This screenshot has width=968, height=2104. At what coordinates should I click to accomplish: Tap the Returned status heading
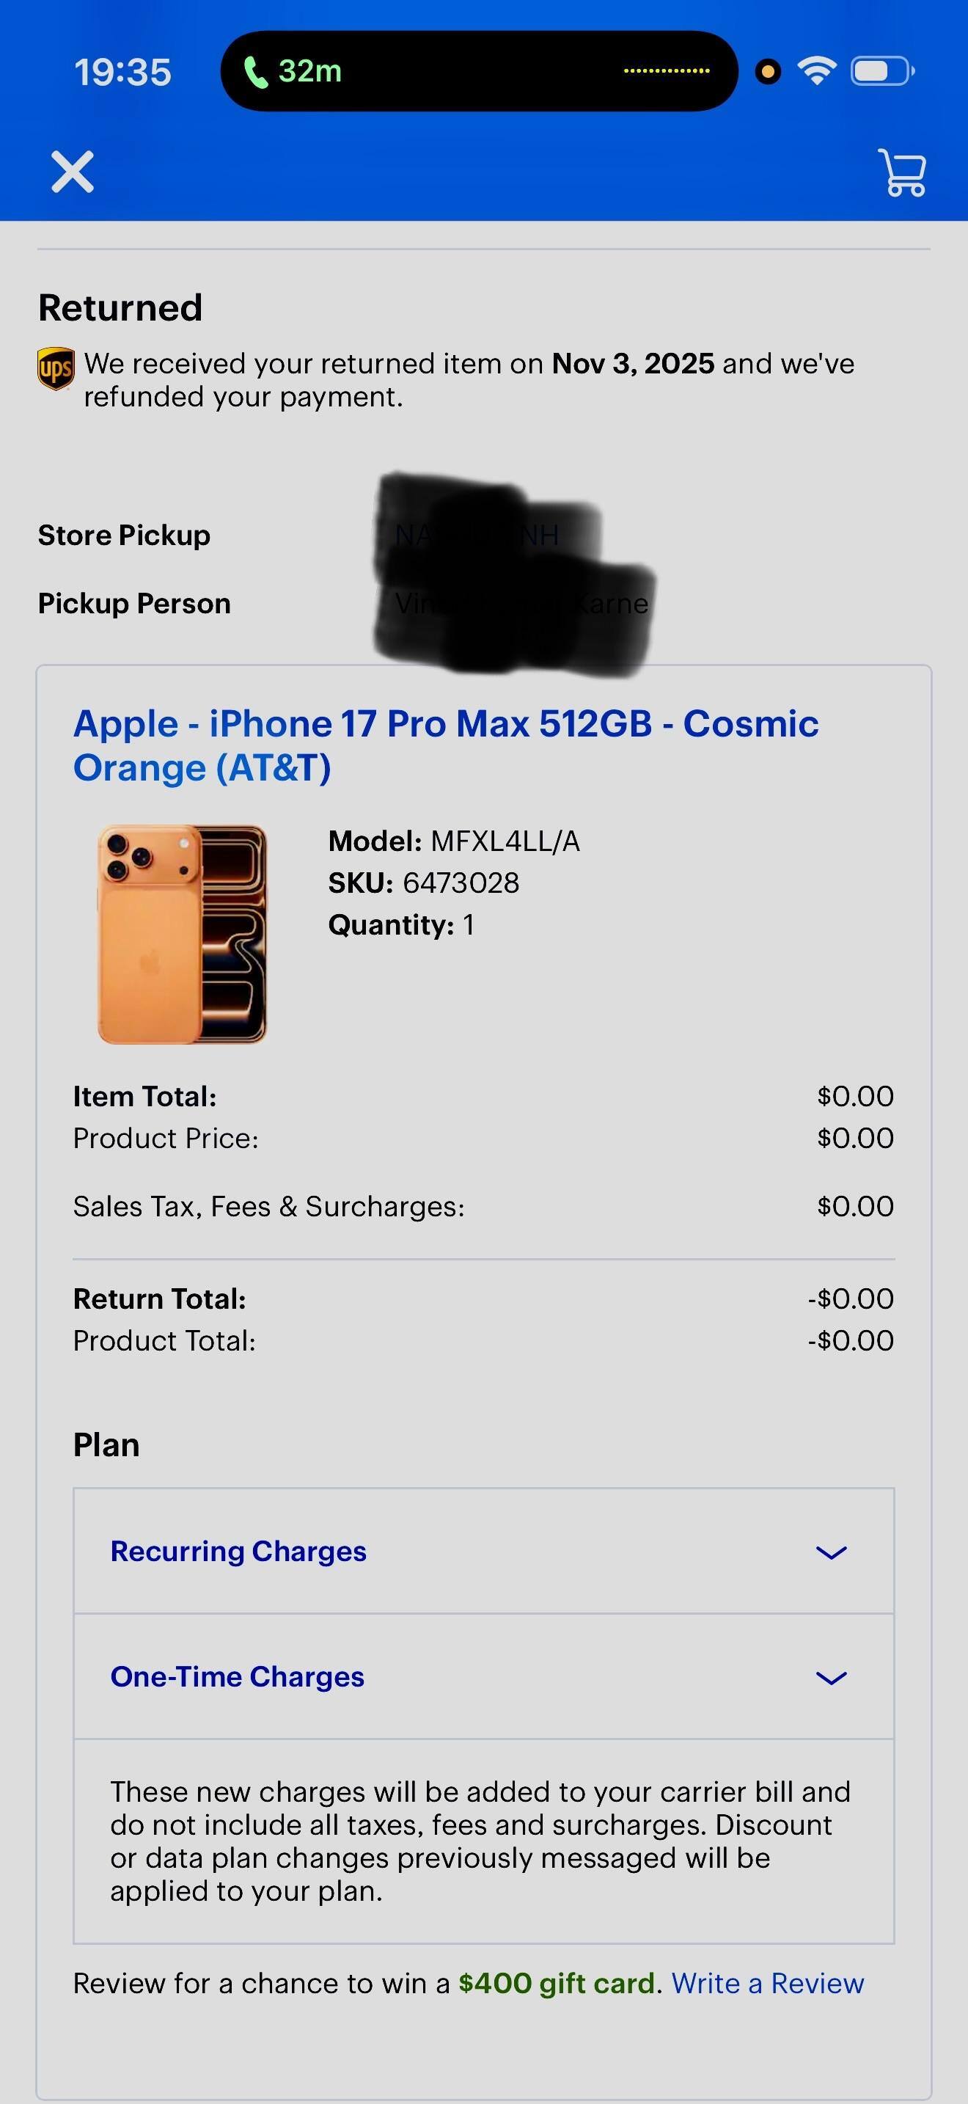tap(120, 308)
